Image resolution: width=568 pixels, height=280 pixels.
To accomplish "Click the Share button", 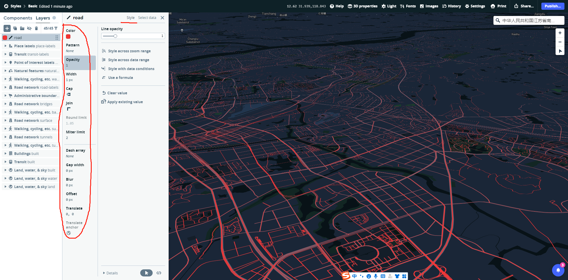I will tap(524, 6).
